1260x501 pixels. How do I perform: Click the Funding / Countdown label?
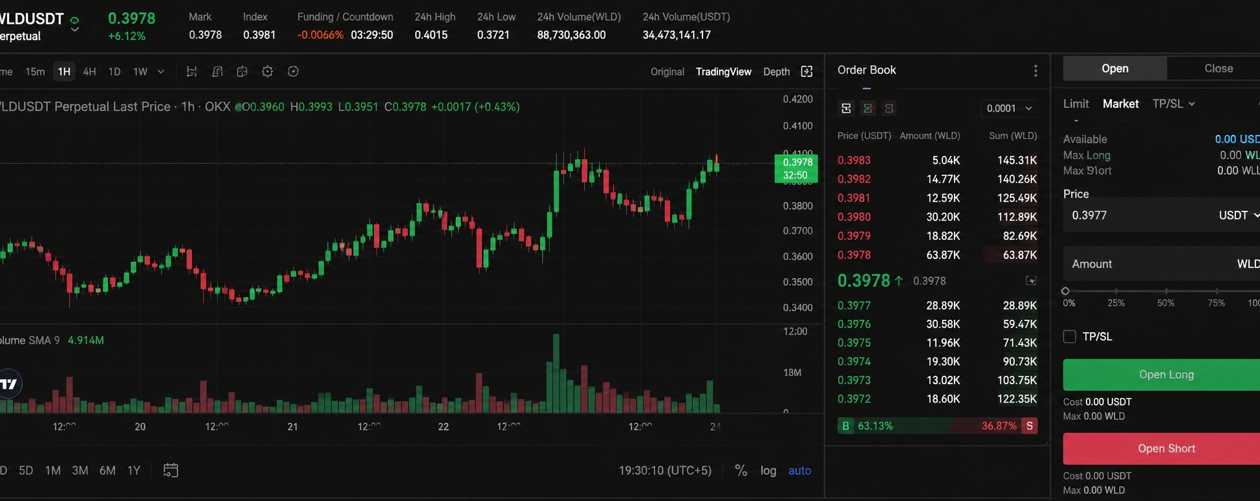tap(345, 17)
